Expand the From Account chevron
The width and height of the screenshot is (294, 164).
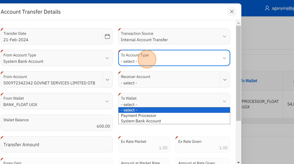(x=107, y=80)
